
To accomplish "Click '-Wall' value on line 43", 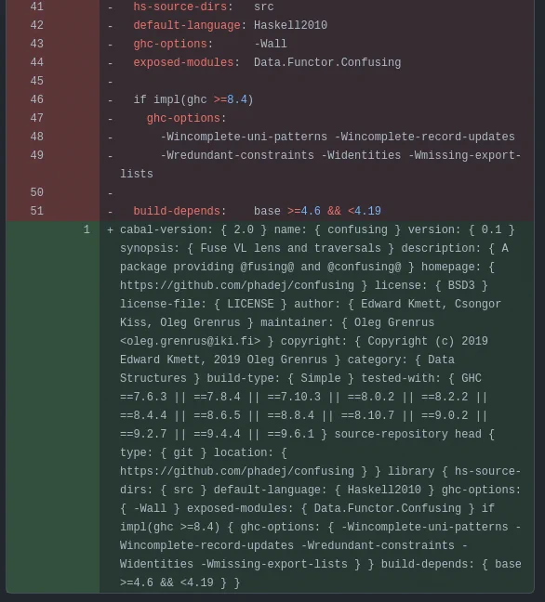I will pos(271,44).
